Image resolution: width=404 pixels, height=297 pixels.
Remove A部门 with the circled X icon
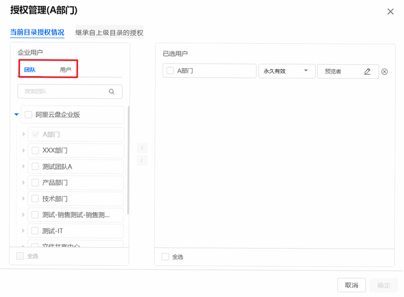click(384, 72)
